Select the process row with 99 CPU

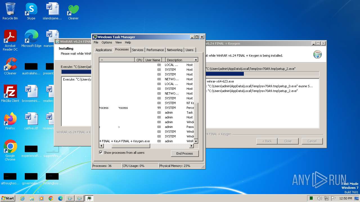[x=146, y=108]
